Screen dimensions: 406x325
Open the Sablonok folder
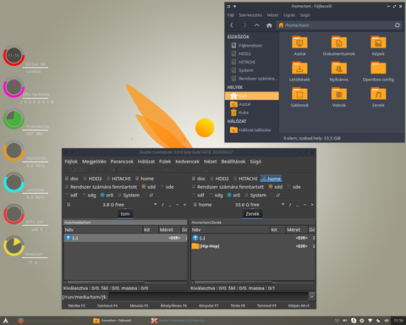pyautogui.click(x=299, y=97)
